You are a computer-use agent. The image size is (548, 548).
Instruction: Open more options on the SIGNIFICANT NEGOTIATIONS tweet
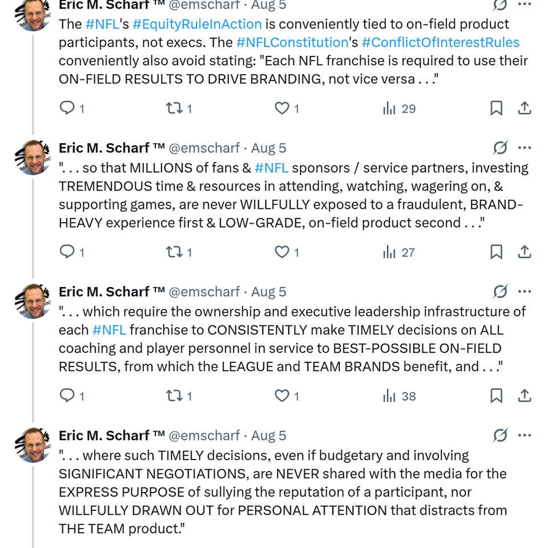tap(525, 435)
